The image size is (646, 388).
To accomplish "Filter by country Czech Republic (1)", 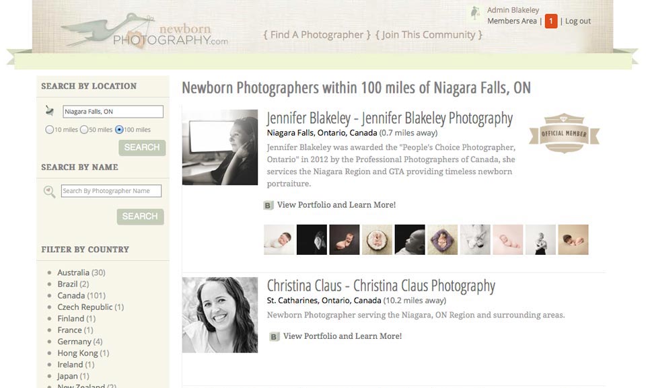I will (91, 307).
